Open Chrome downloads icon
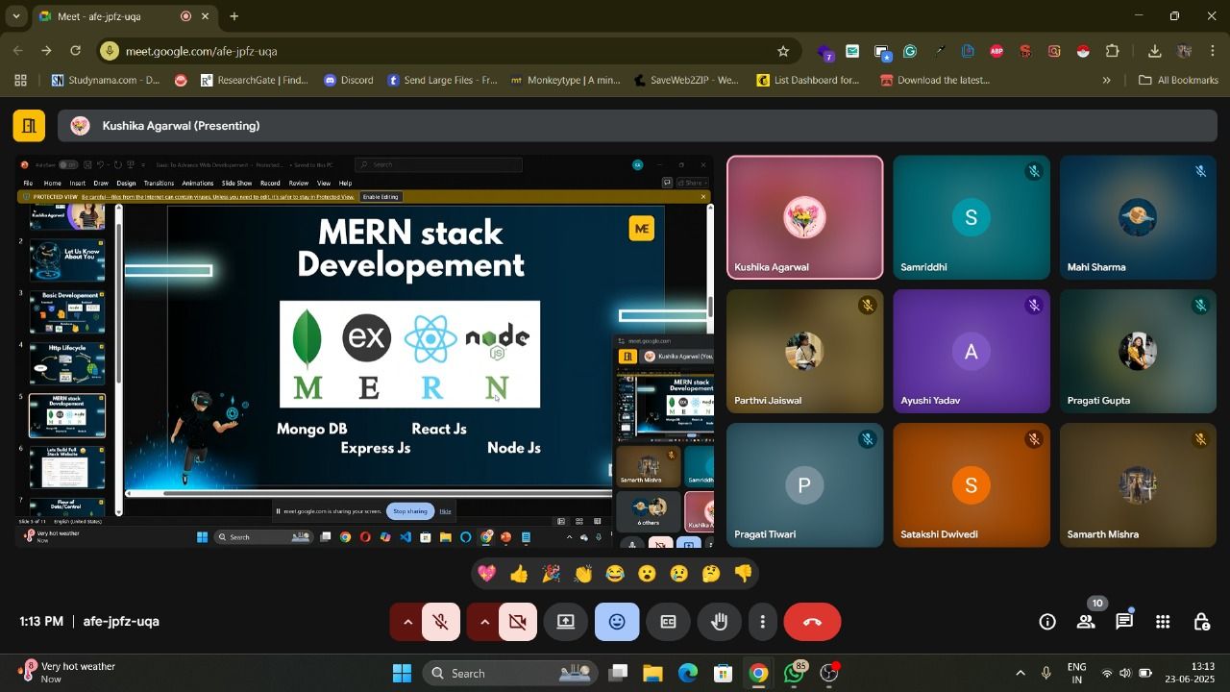Image resolution: width=1230 pixels, height=692 pixels. (x=1154, y=51)
